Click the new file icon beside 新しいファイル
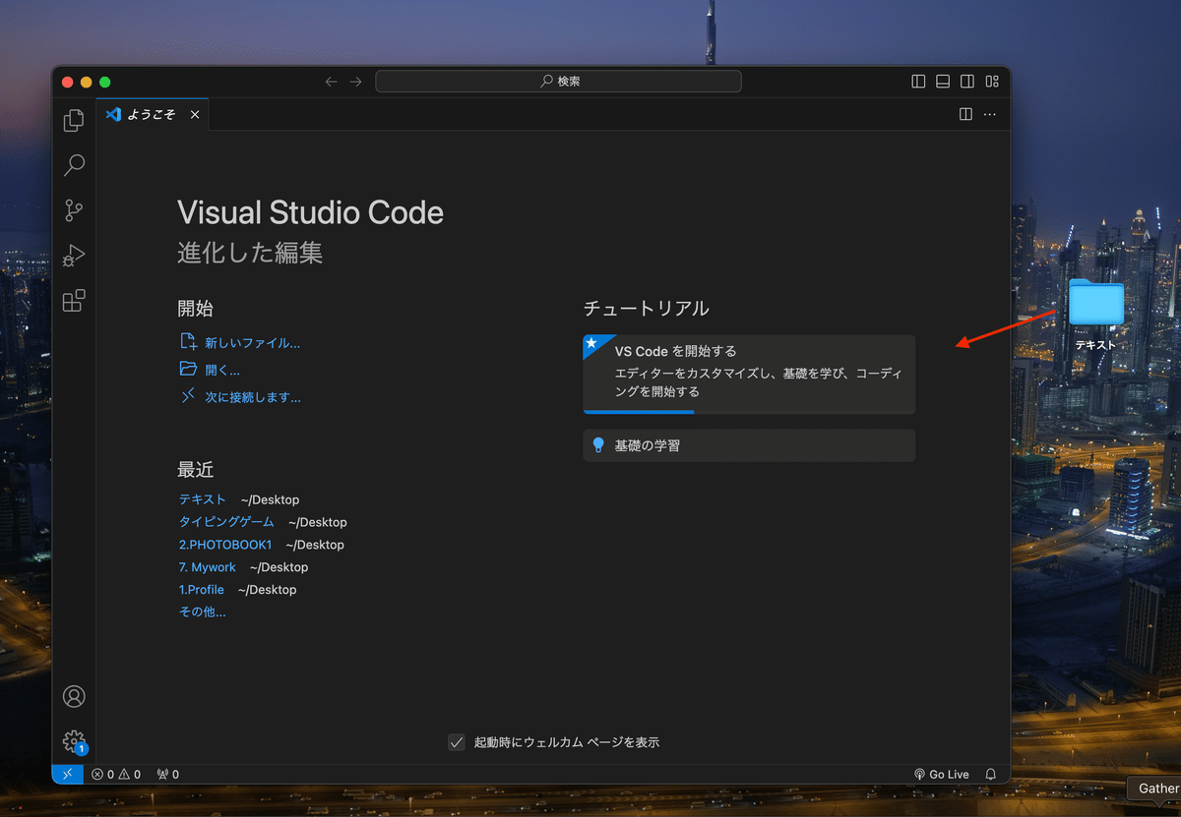The height and width of the screenshot is (817, 1181). click(188, 342)
